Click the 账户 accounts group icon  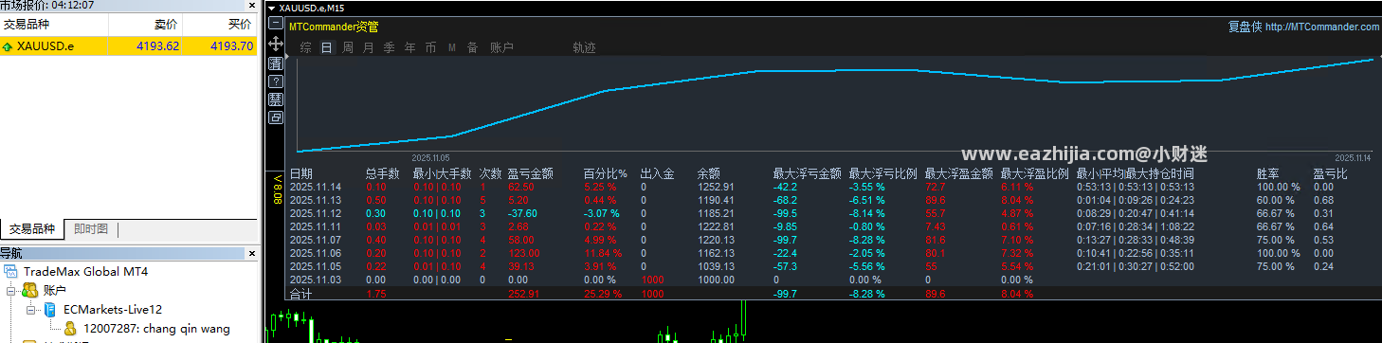(x=29, y=291)
